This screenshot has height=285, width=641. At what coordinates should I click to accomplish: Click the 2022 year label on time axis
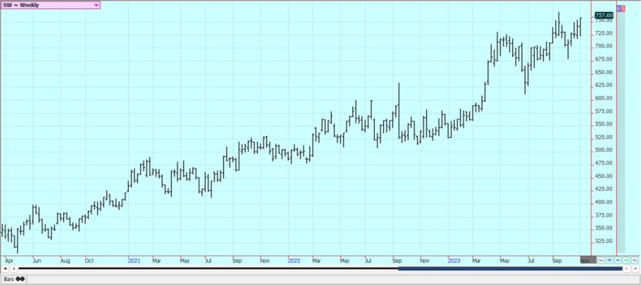[x=294, y=260]
